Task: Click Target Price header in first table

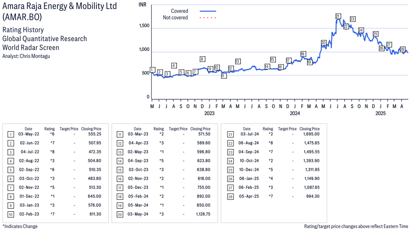Action: pyautogui.click(x=69, y=129)
